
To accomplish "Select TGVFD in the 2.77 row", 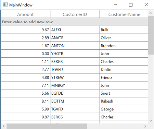I will 75,69.
